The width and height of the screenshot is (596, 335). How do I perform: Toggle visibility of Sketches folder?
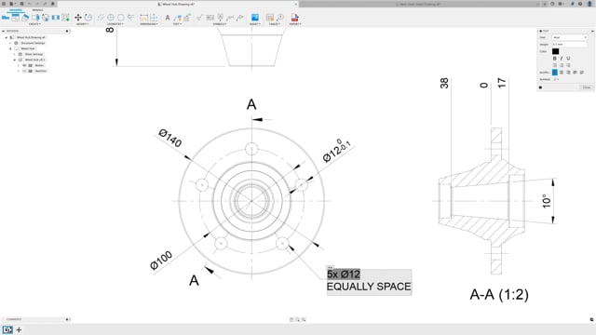[24, 71]
